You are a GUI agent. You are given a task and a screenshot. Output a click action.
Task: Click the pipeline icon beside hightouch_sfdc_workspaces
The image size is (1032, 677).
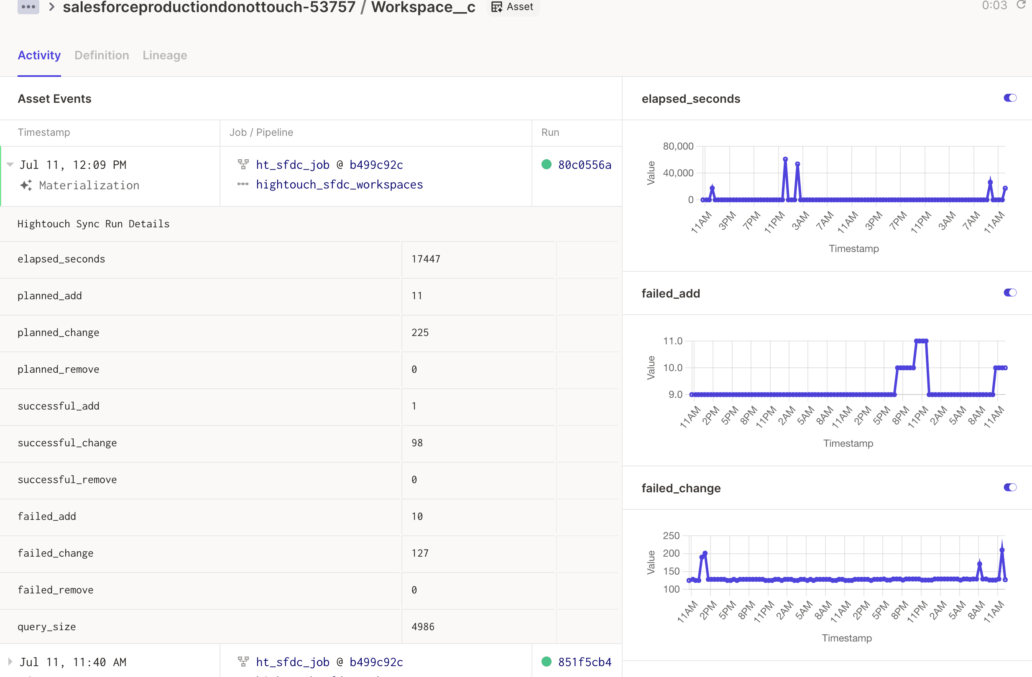pos(243,184)
